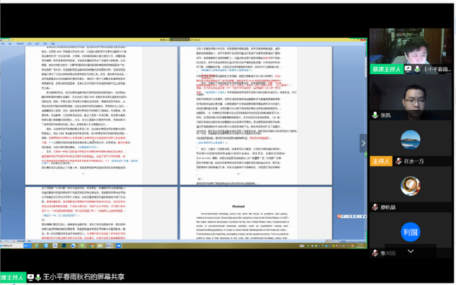Toggle muted microphone for 在水一方
This screenshot has height=285, width=456.
(398, 161)
